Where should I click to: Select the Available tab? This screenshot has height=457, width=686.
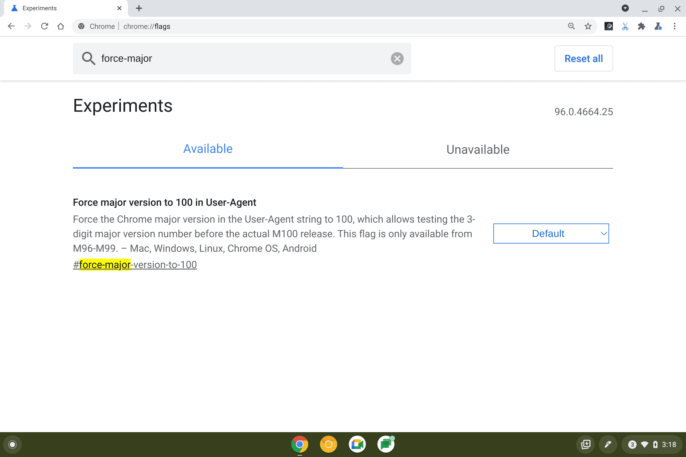pos(208,149)
